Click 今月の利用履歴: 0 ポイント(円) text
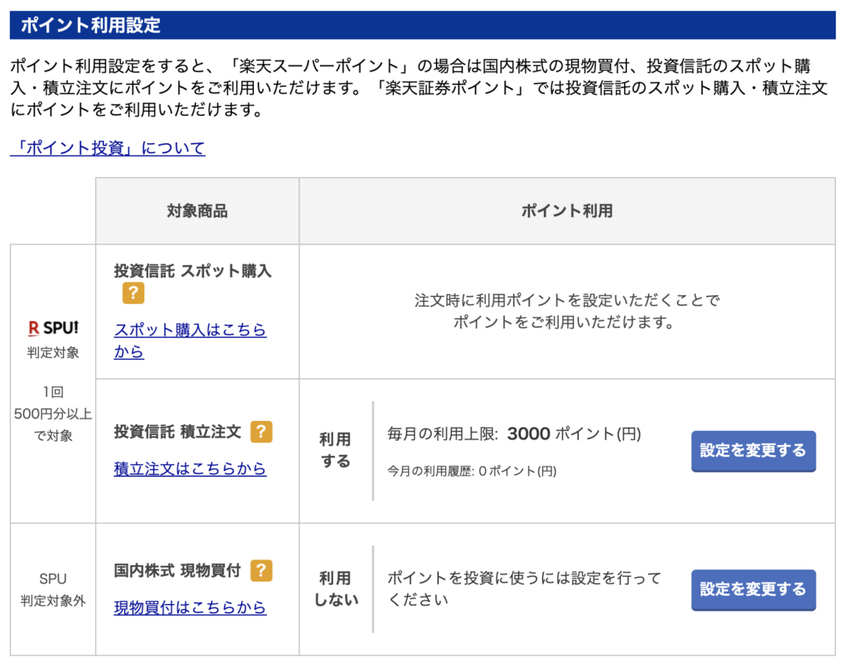 tap(472, 471)
